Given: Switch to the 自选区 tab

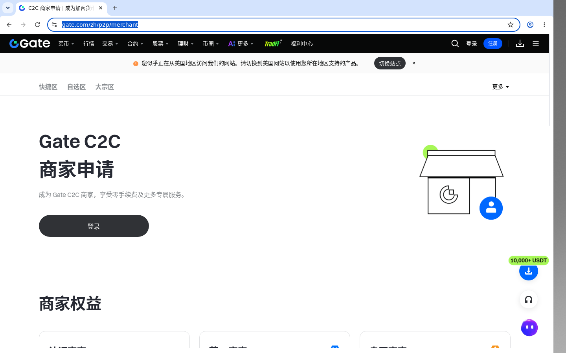Looking at the screenshot, I should [x=76, y=87].
